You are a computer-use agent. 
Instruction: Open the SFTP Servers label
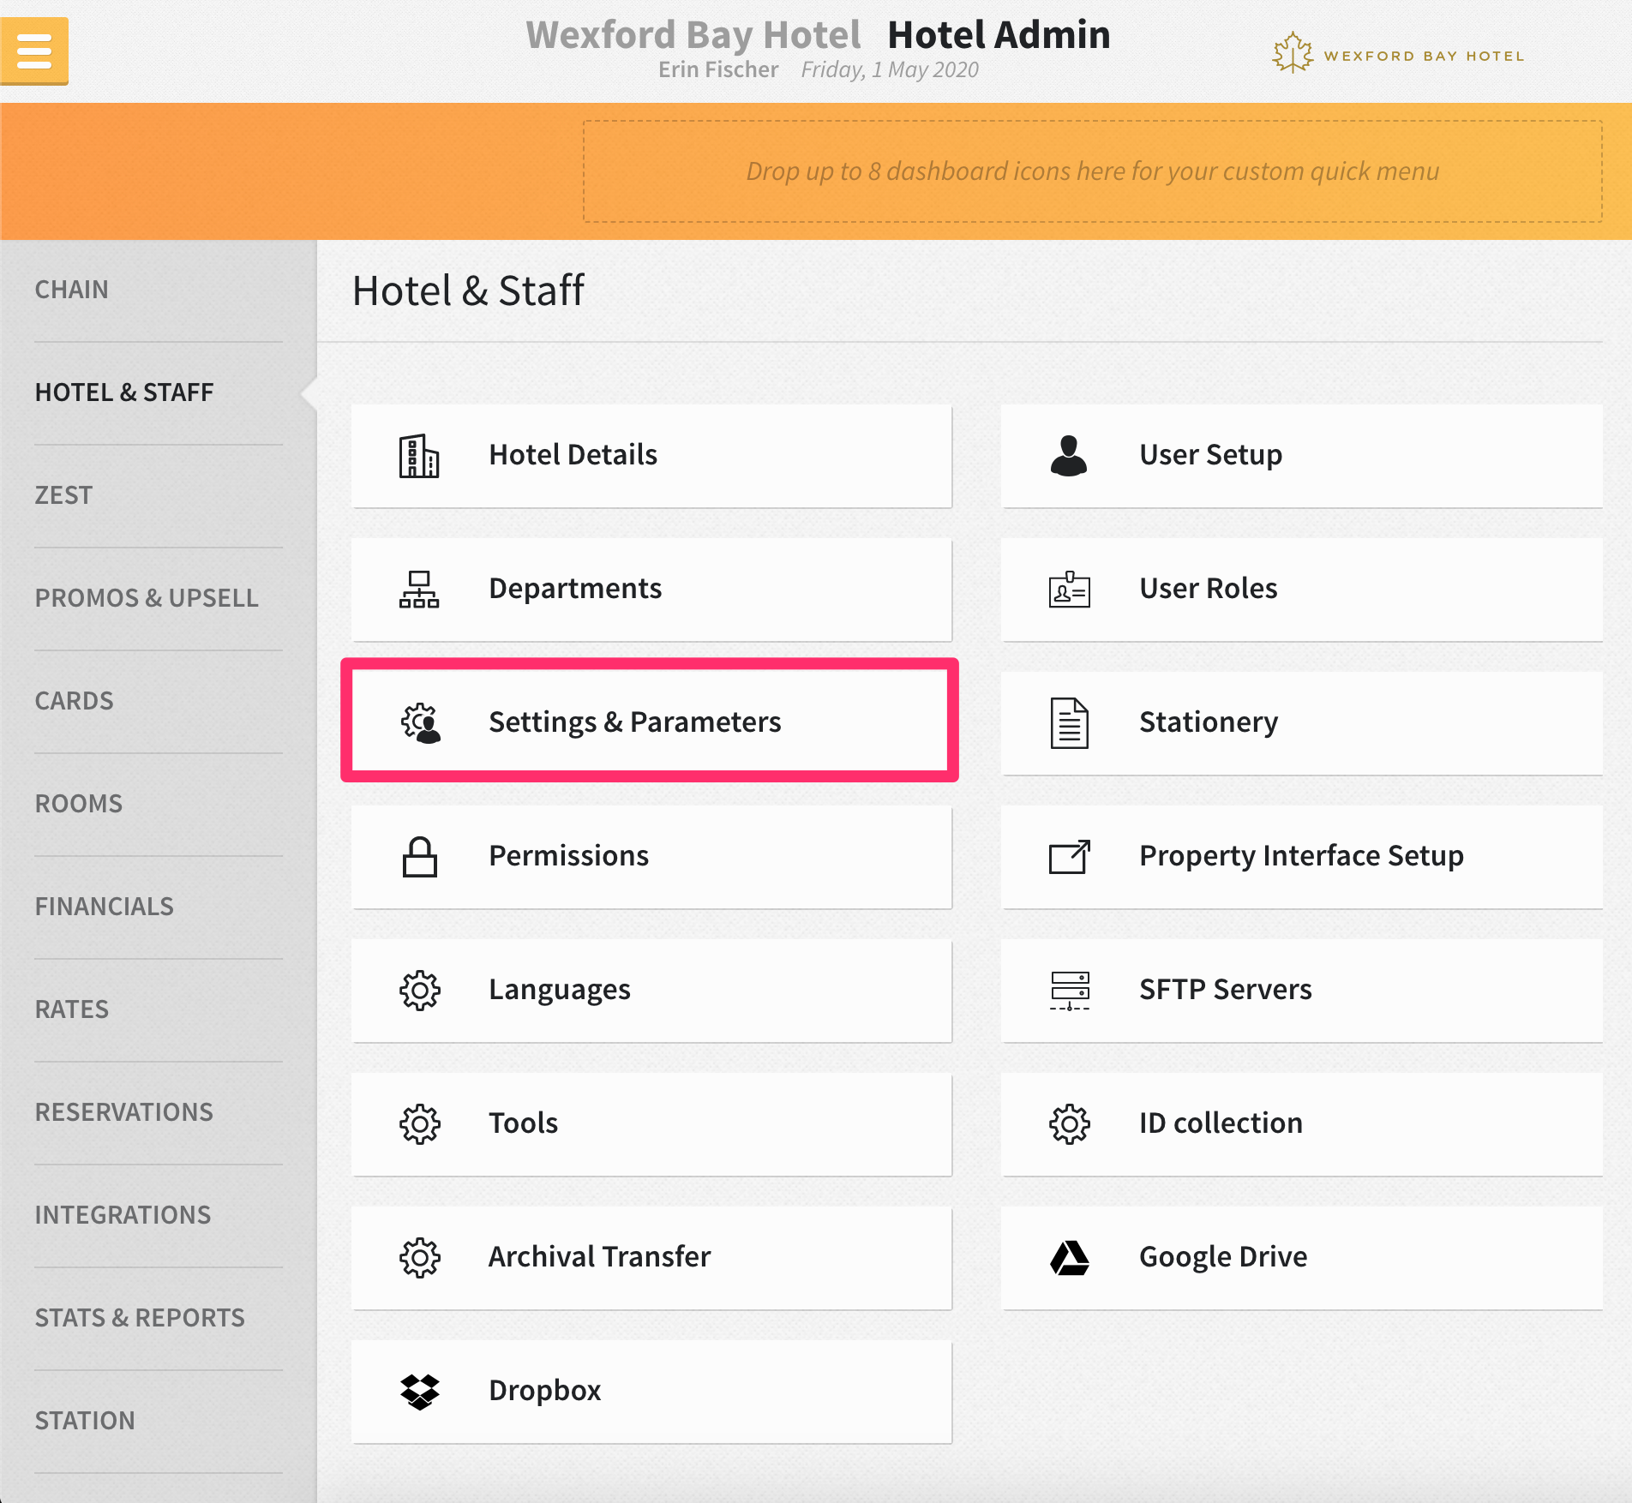[1226, 990]
